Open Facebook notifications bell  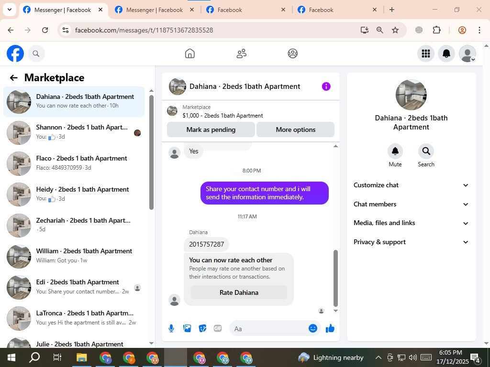tap(446, 54)
